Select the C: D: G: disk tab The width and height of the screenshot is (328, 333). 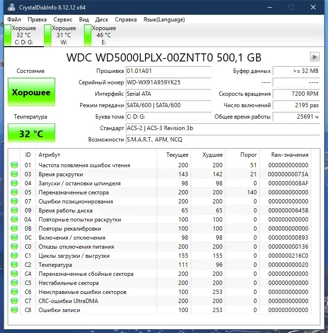23,35
